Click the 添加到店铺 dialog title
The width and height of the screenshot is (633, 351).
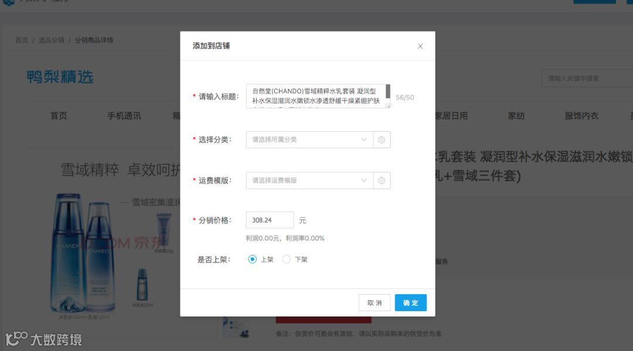click(x=211, y=46)
